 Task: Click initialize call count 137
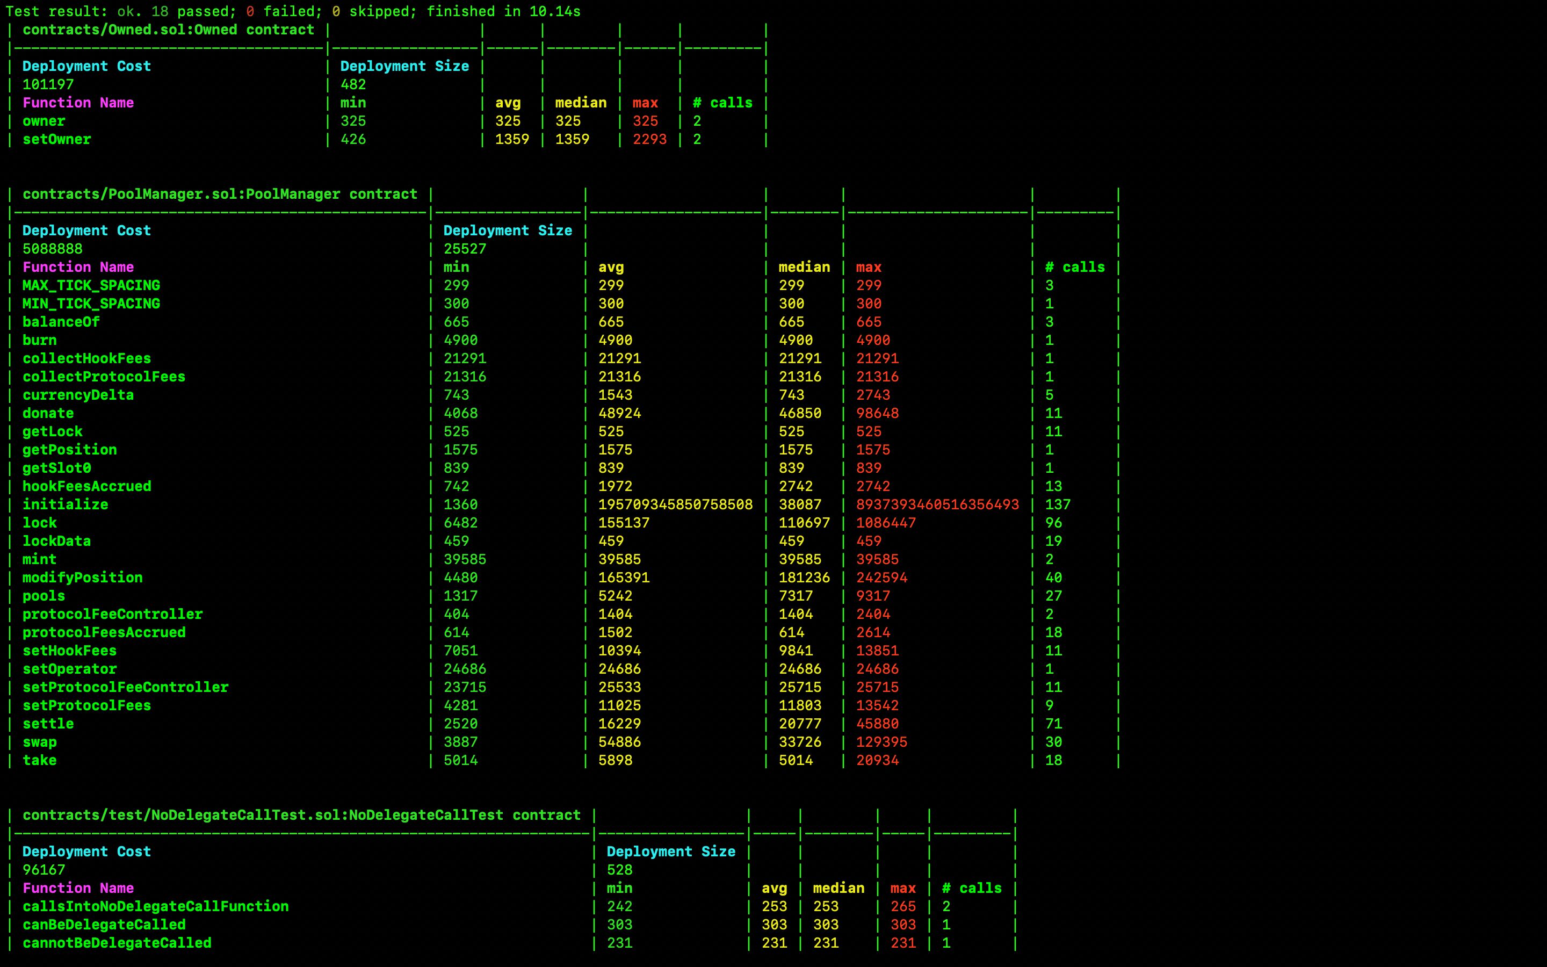coord(1057,504)
